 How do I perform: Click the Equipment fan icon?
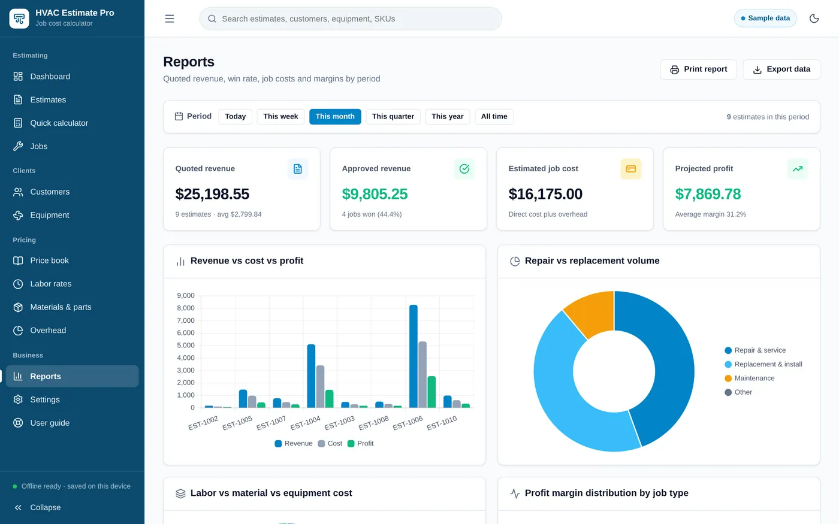point(18,215)
